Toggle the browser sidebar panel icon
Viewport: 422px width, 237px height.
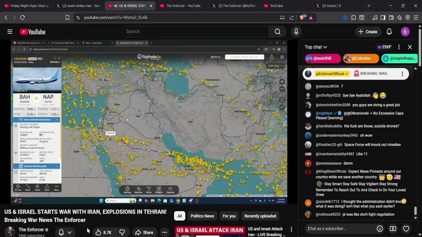(x=383, y=17)
